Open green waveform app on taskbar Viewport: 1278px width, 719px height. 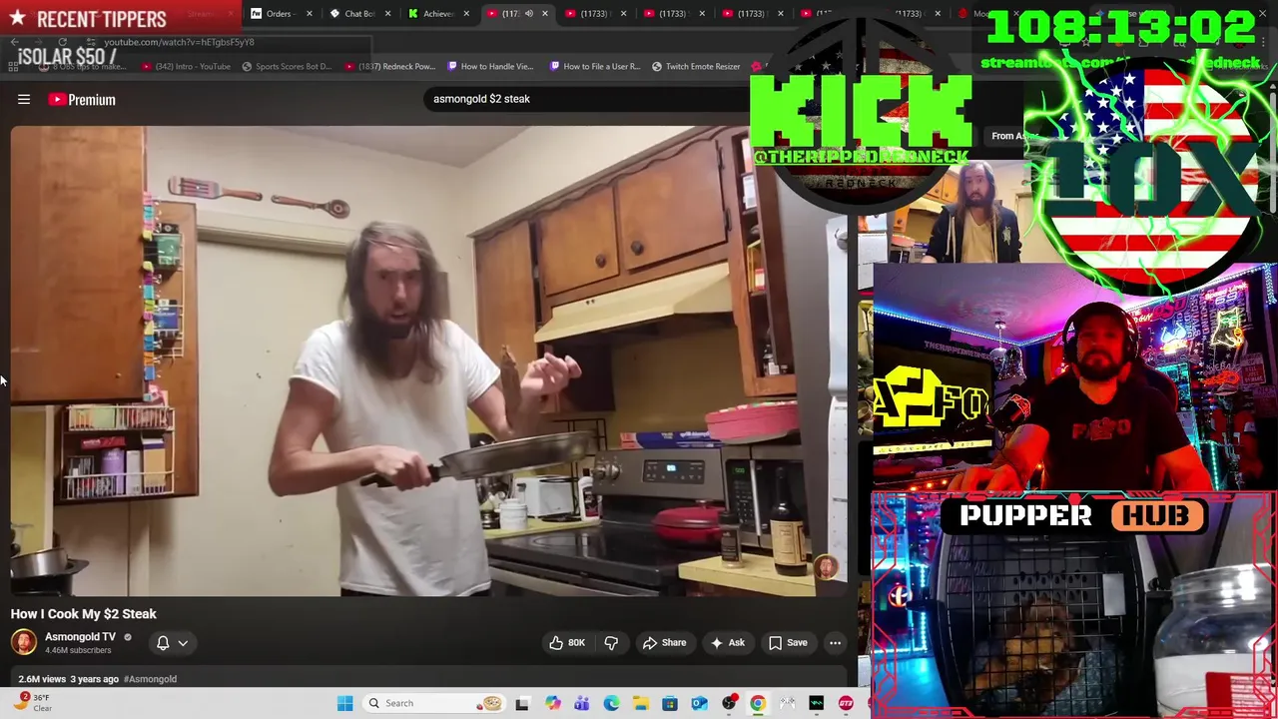[817, 703]
